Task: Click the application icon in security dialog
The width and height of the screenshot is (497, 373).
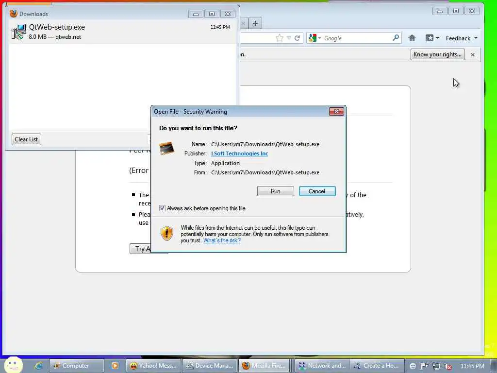Action: [x=167, y=148]
